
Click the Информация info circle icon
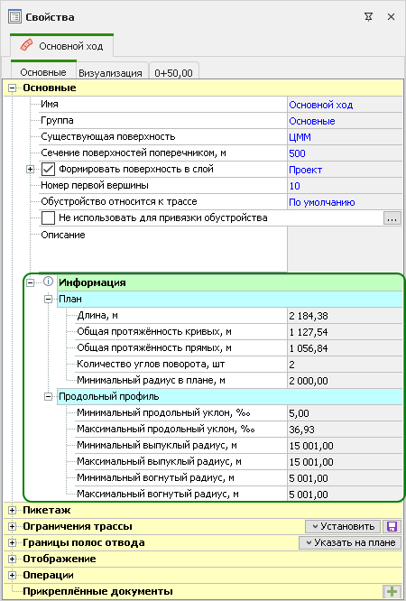(x=48, y=282)
